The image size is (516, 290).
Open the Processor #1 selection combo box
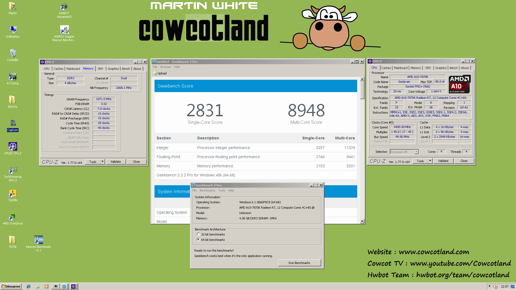pos(404,152)
